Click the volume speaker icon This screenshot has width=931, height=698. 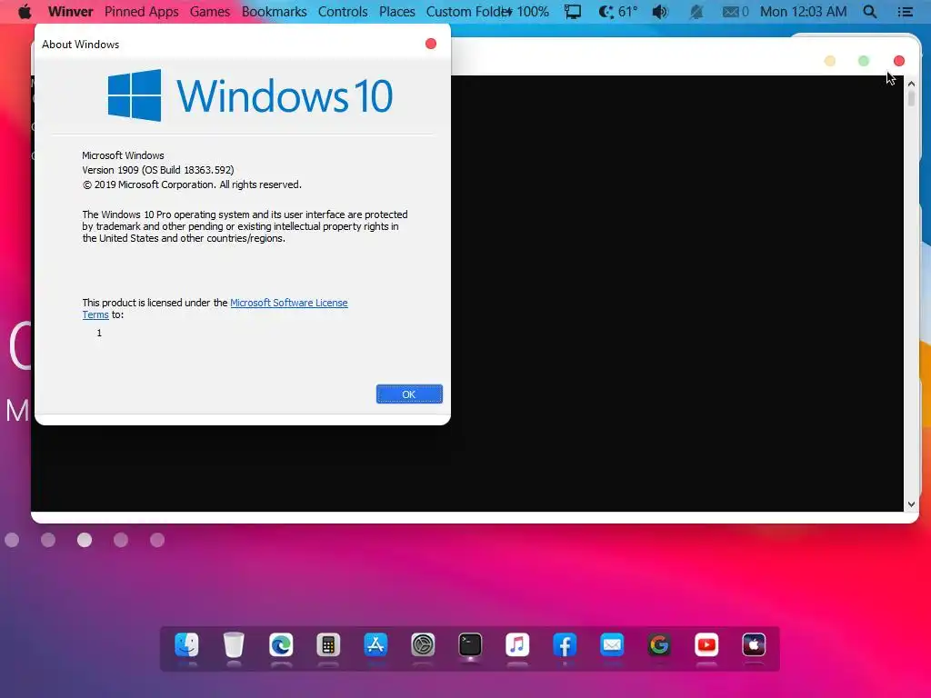tap(660, 11)
